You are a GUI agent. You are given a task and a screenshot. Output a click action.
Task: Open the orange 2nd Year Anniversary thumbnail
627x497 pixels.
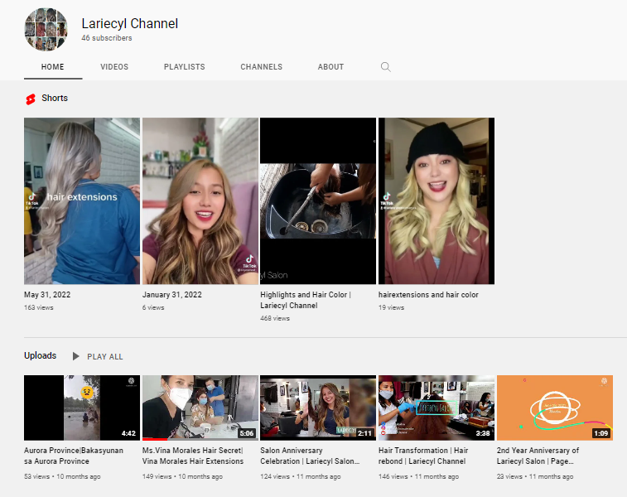(555, 408)
